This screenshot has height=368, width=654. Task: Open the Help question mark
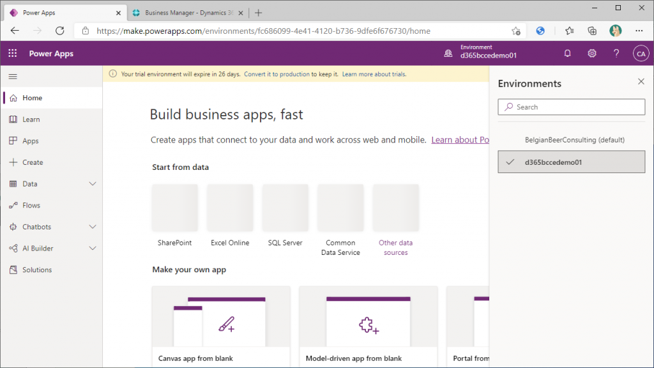click(616, 54)
